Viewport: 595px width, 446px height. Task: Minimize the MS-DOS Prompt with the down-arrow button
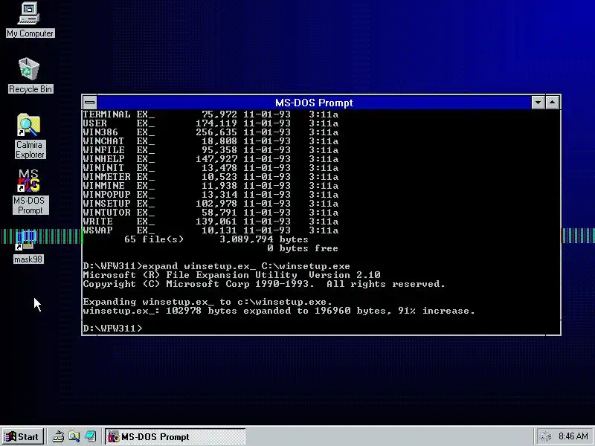point(538,102)
